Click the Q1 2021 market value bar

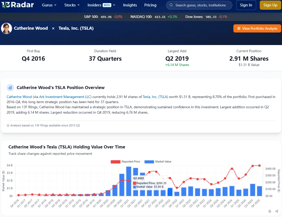click(129, 181)
